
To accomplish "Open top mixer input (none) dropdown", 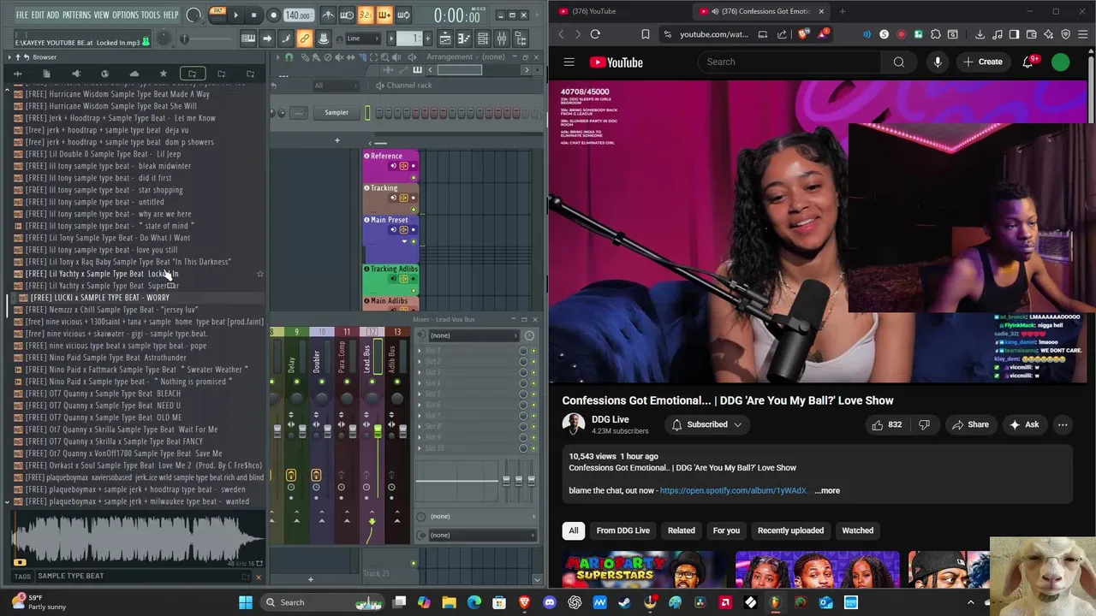I will click(475, 335).
